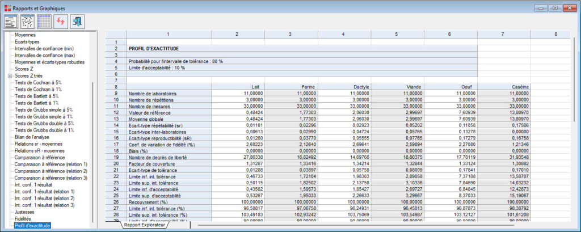Screen dimensions: 581x232
Task: Select Profil d'exactitude tree item
Action: coord(32,225)
